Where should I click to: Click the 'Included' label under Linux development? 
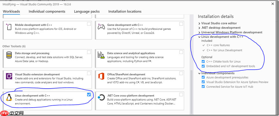(207, 41)
